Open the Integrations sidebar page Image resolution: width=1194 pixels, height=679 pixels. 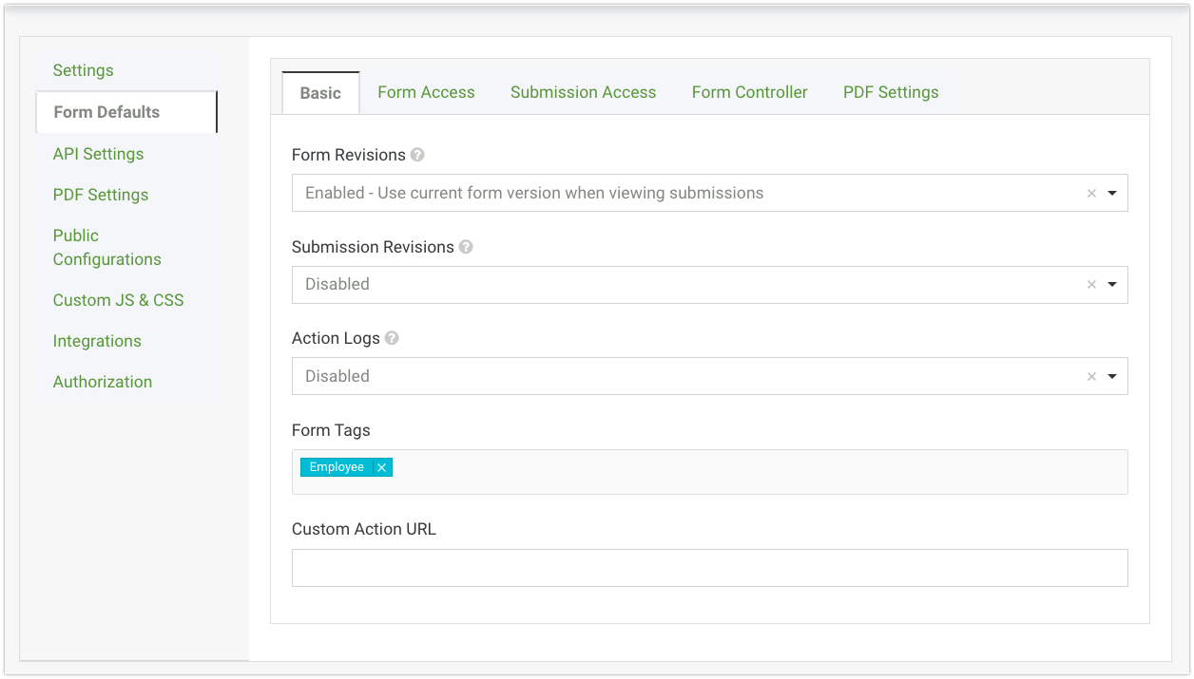pos(97,341)
